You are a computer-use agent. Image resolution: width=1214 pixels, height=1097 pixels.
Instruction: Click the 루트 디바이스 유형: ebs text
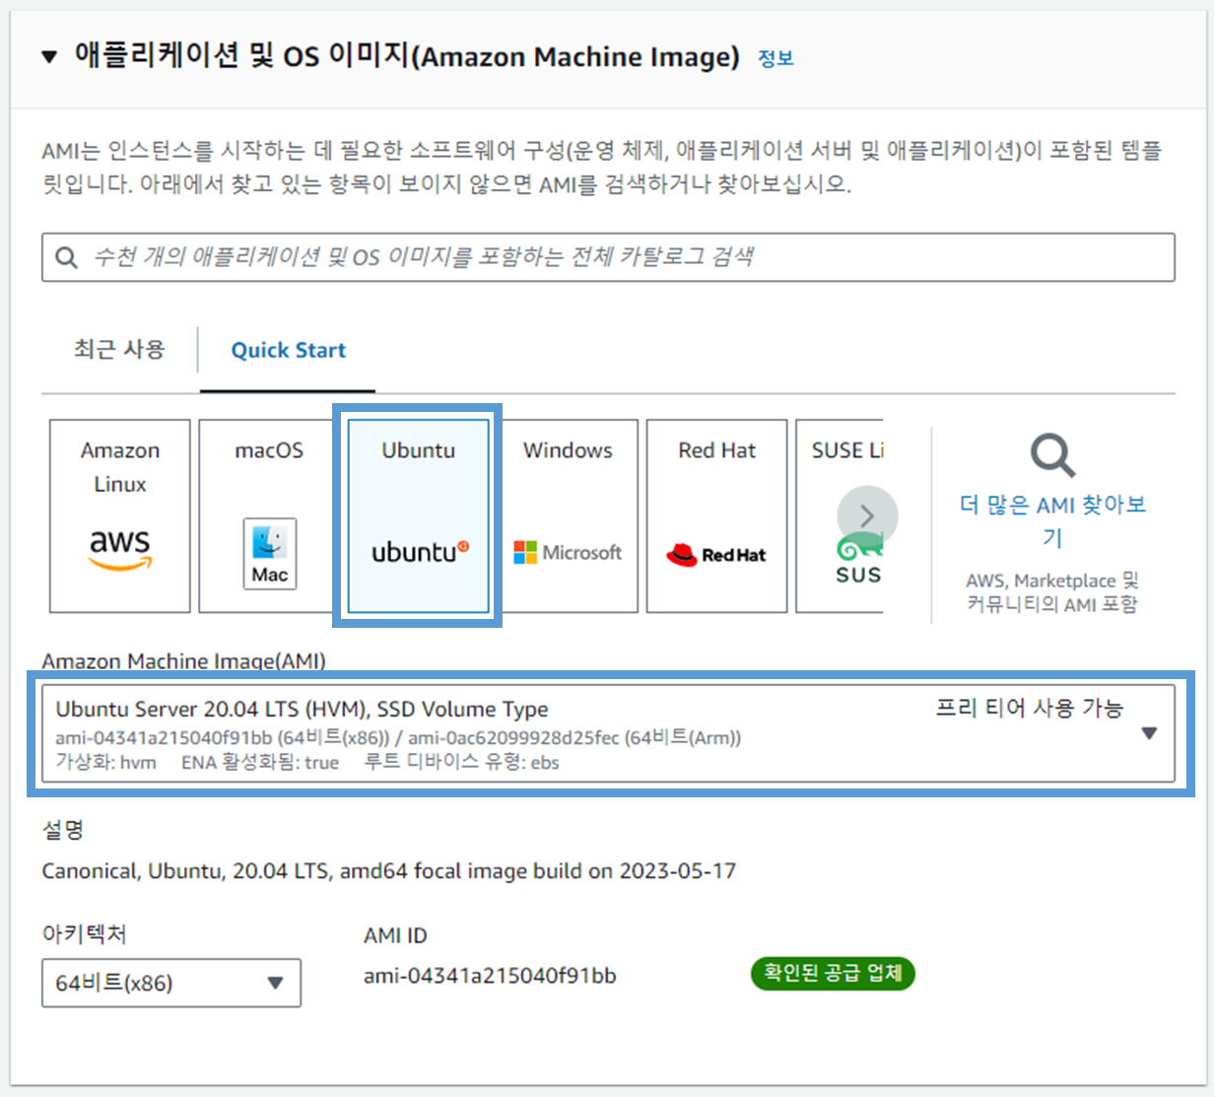(462, 763)
